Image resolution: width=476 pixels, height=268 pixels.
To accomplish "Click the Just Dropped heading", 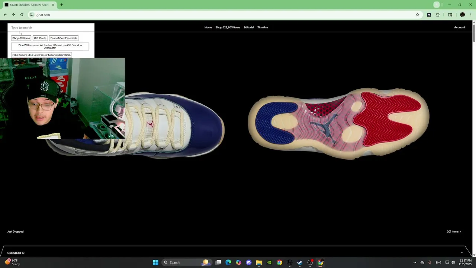I will [15, 232].
